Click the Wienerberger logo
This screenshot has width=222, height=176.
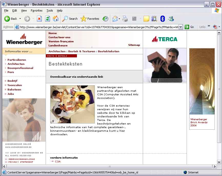coord(24,39)
